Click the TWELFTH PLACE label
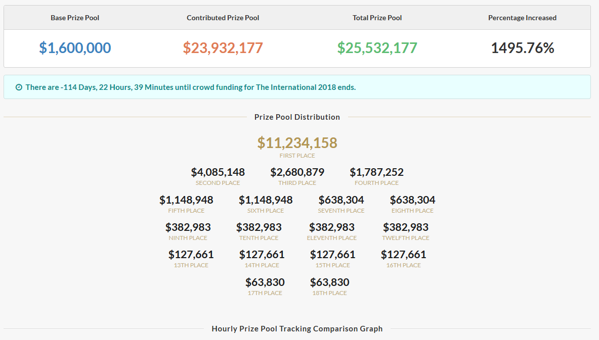Image resolution: width=599 pixels, height=340 pixels. point(406,238)
